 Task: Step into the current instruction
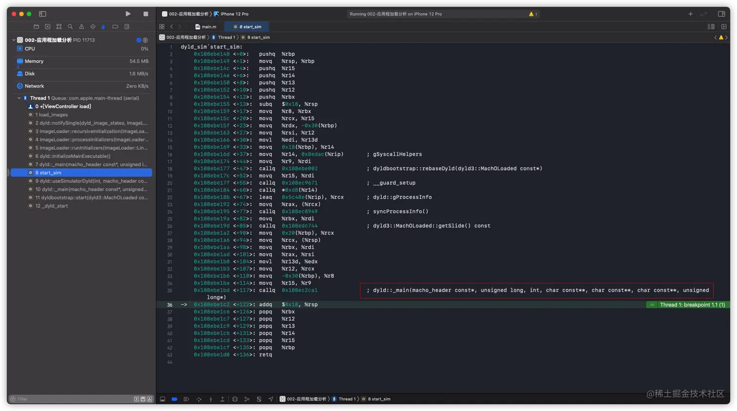[211, 399]
